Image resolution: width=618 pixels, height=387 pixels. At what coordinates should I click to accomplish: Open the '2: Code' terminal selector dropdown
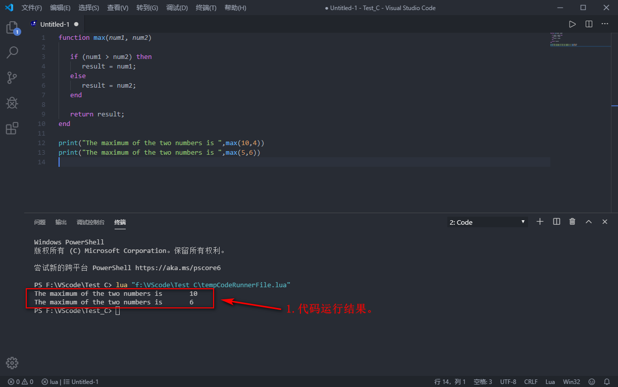(486, 221)
